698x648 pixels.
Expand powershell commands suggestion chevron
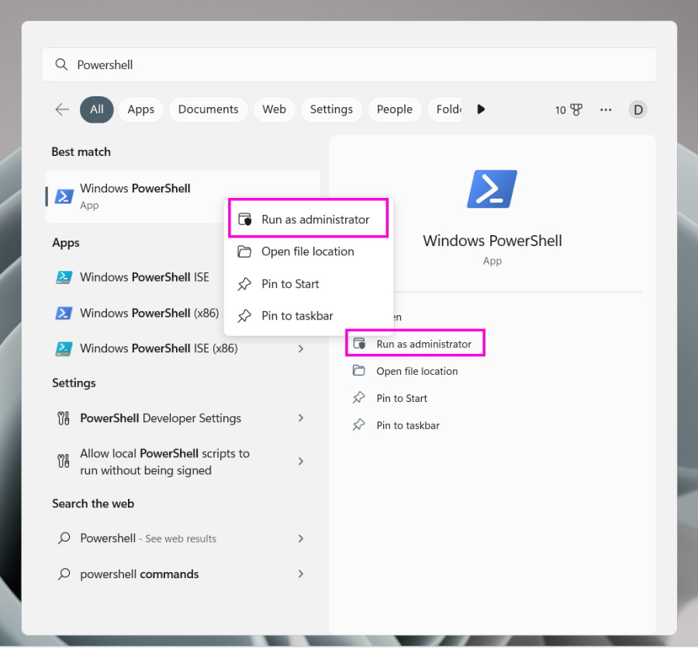[301, 574]
